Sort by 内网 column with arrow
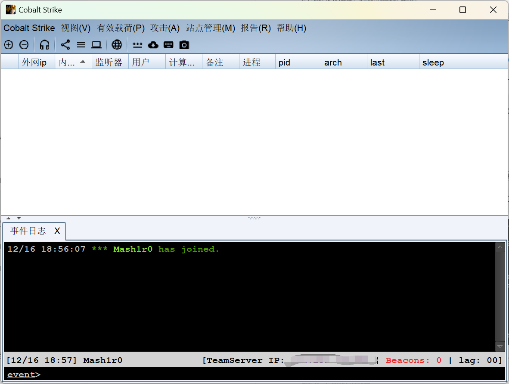Viewport: 509px width, 384px height. (x=73, y=62)
